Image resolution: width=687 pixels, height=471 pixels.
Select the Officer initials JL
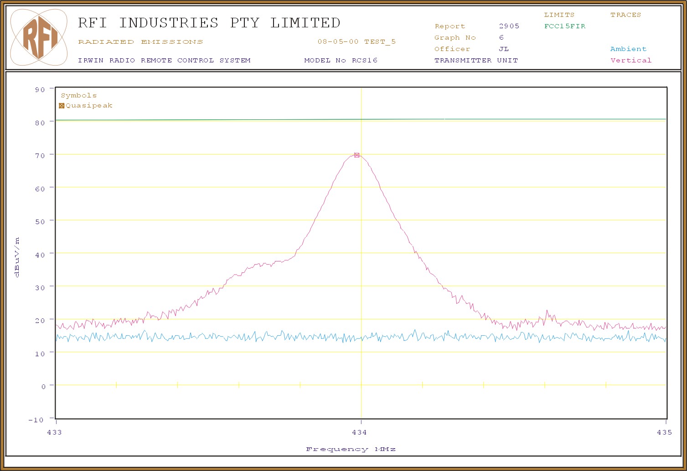tap(504, 49)
